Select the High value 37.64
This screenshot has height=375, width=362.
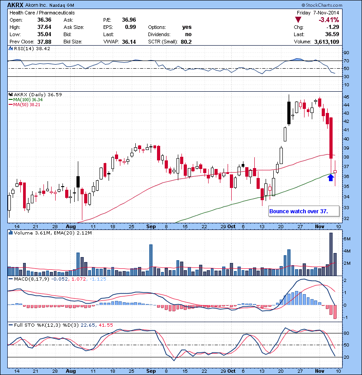(44, 27)
